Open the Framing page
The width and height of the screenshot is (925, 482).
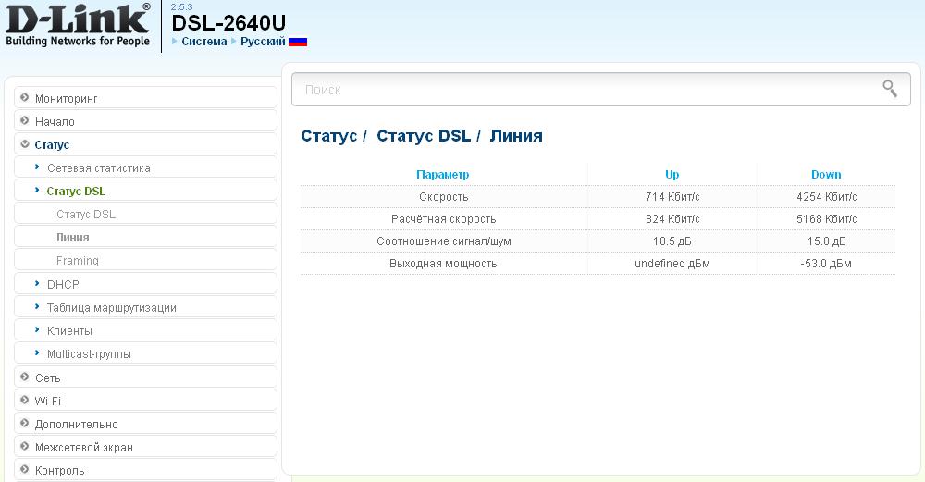coord(145,260)
